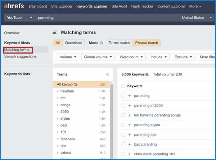Viewport: 216px width, 160px height.
Task: Add 'chris watts parenting 101' with plus icon
Action: pos(130,154)
